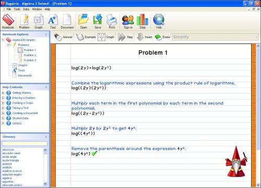Select glossary term 'absolute value'
This screenshot has height=188, width=261.
point(11,153)
